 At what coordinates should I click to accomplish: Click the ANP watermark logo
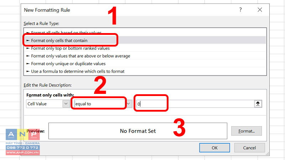click(23, 142)
